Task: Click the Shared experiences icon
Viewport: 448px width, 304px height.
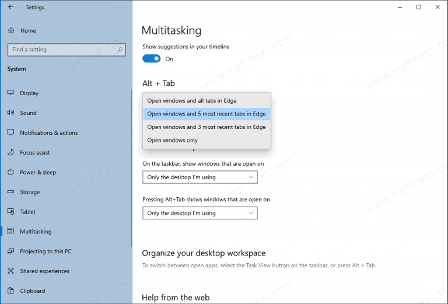Action: pyautogui.click(x=10, y=271)
